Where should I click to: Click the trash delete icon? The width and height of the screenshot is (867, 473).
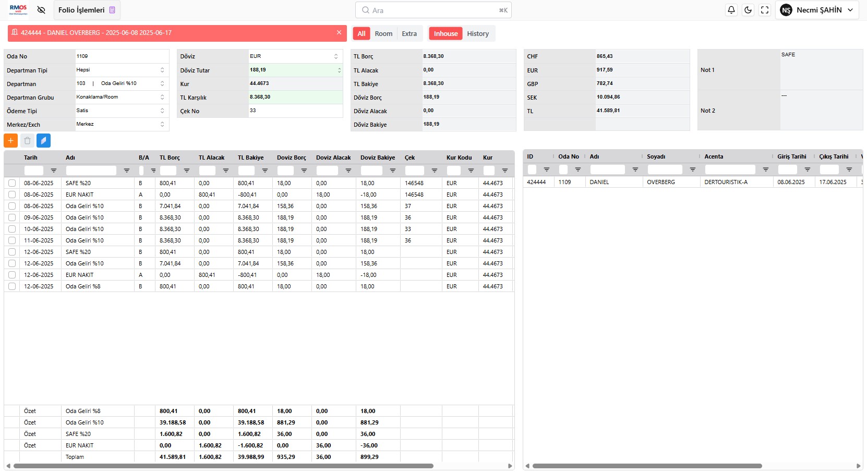point(27,141)
